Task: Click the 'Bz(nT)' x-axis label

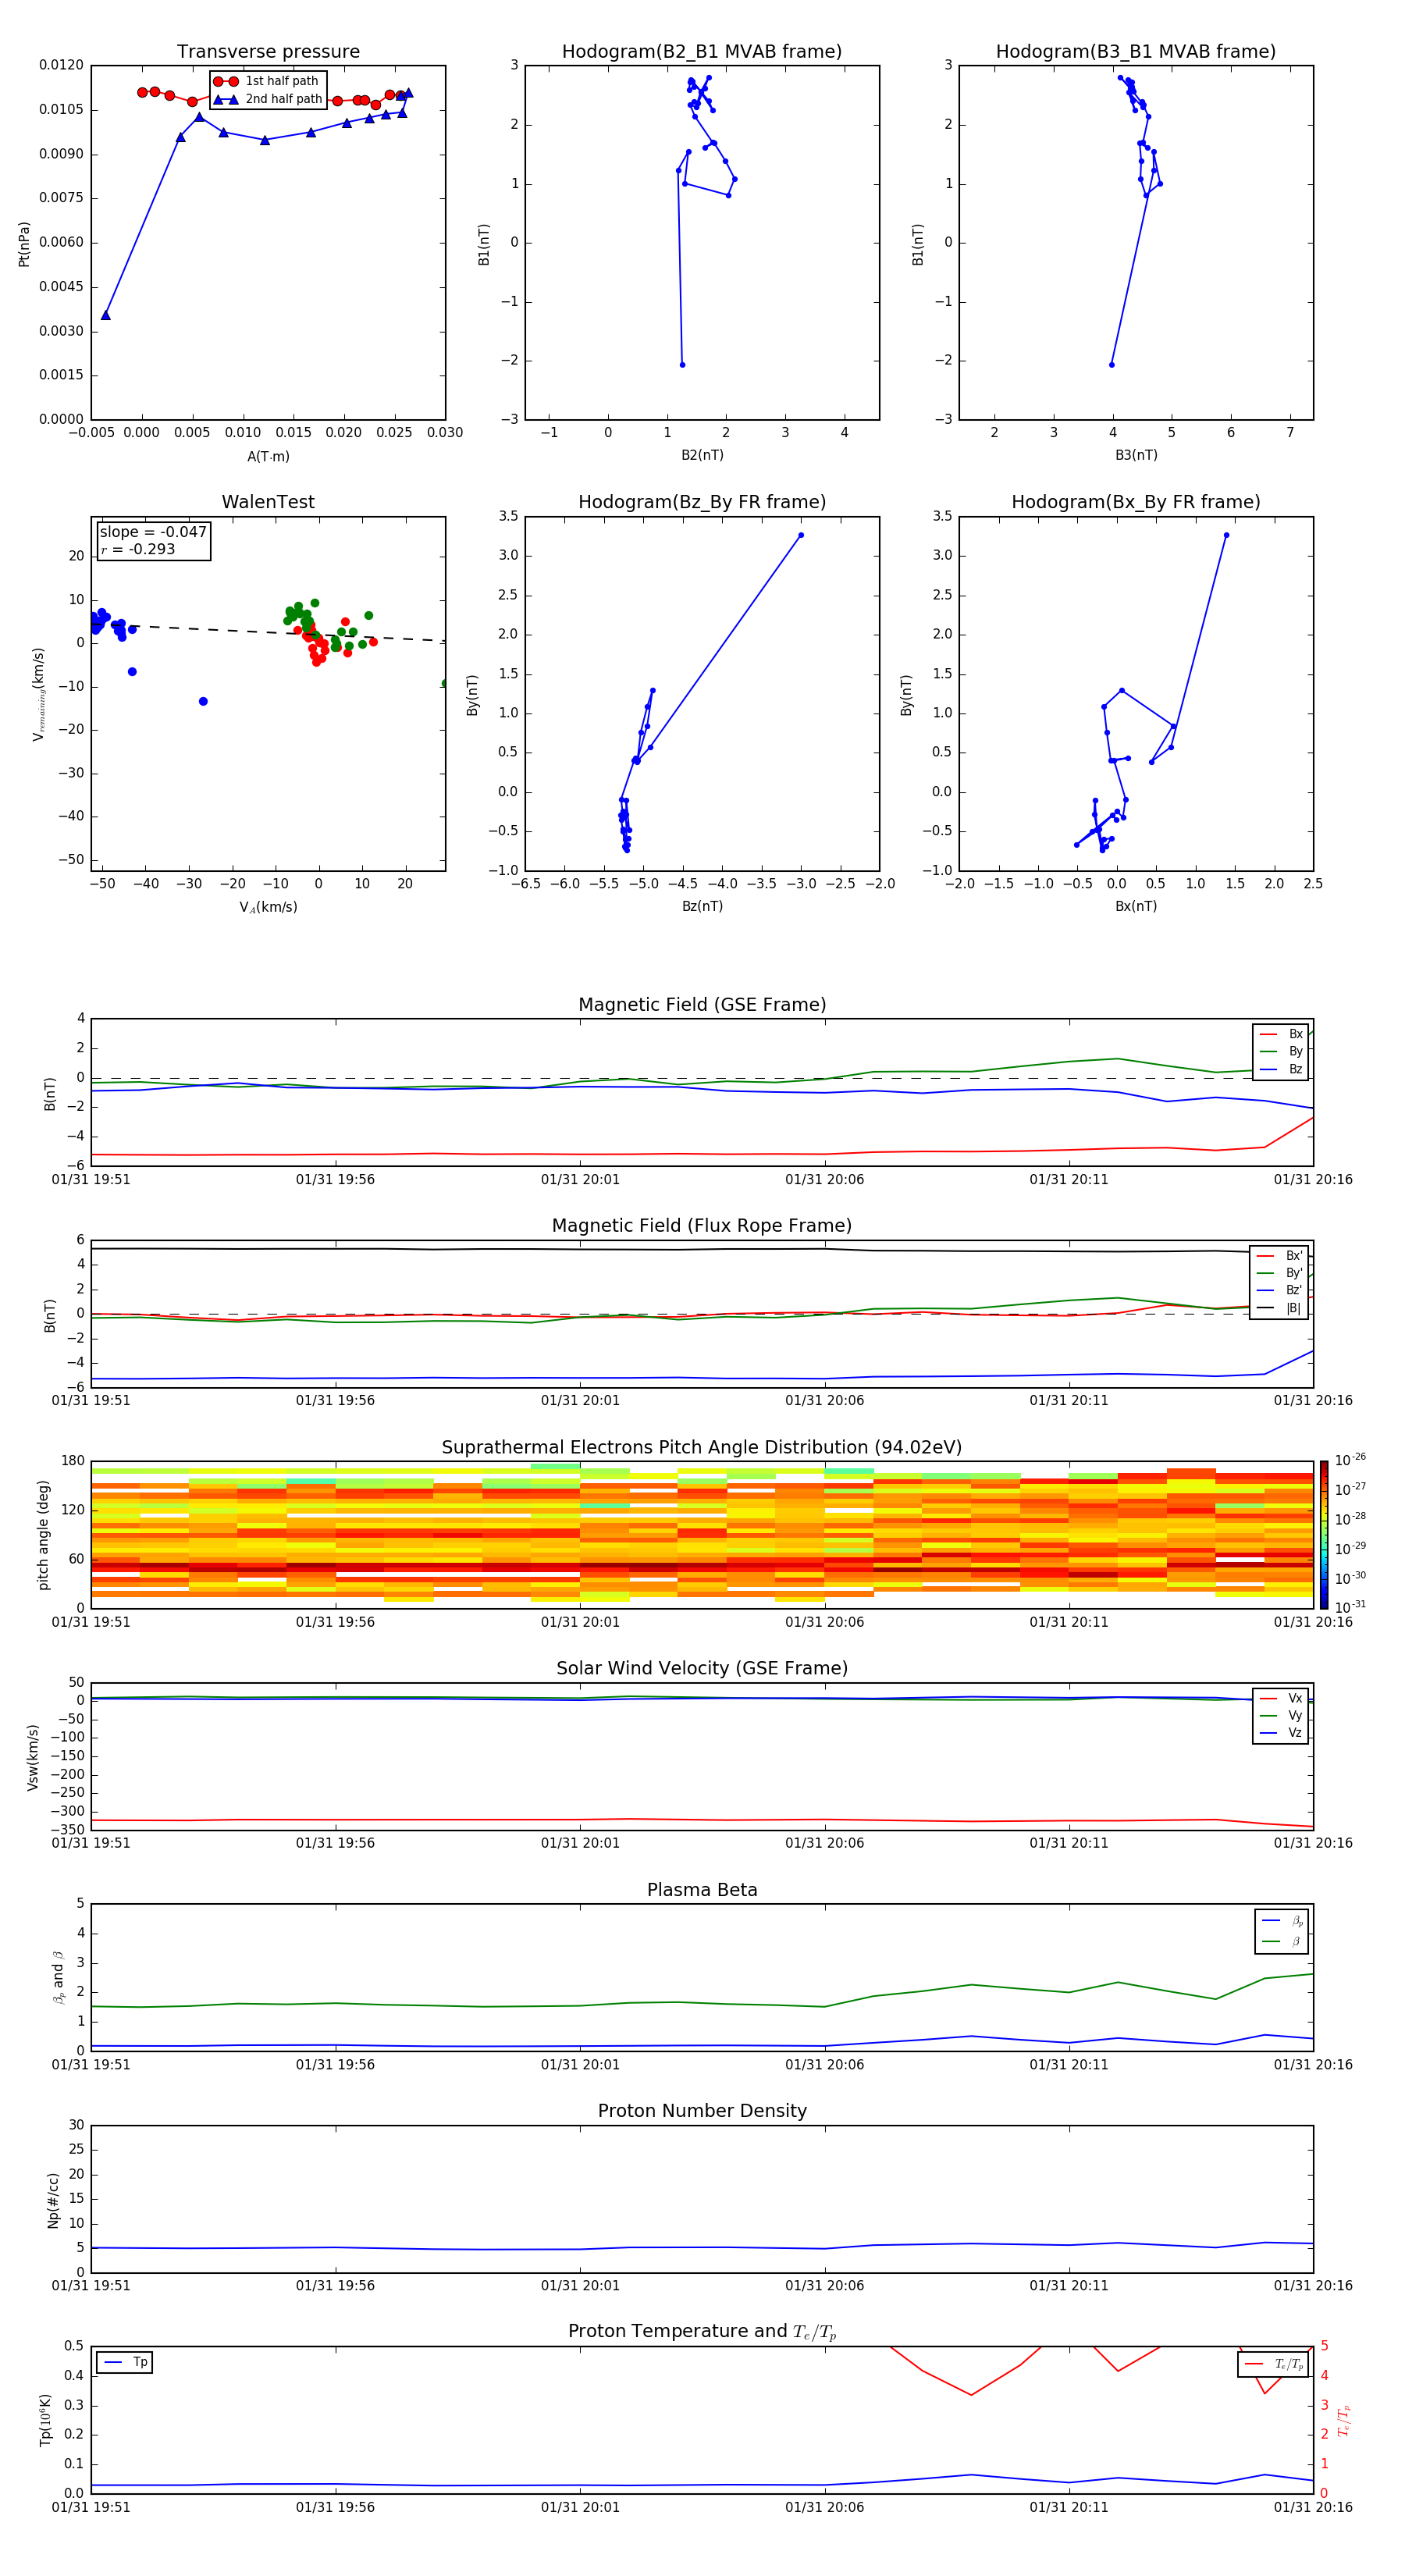Action: tap(702, 906)
